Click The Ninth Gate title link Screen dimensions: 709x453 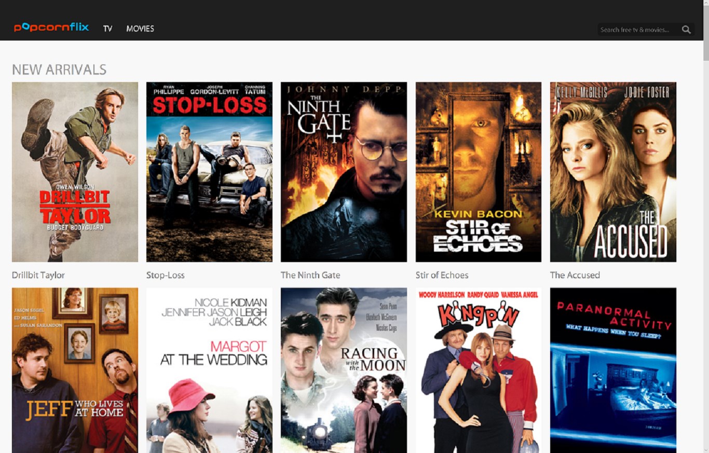pos(310,275)
